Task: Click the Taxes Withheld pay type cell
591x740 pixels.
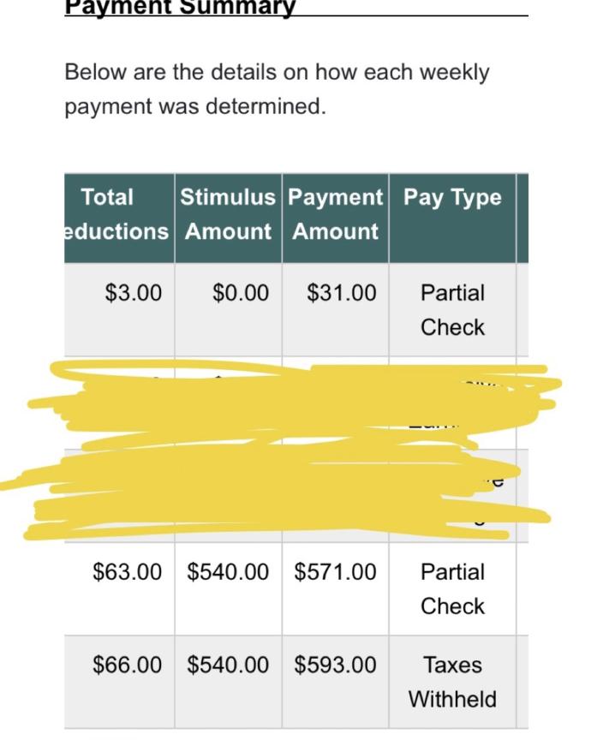Action: point(452,682)
